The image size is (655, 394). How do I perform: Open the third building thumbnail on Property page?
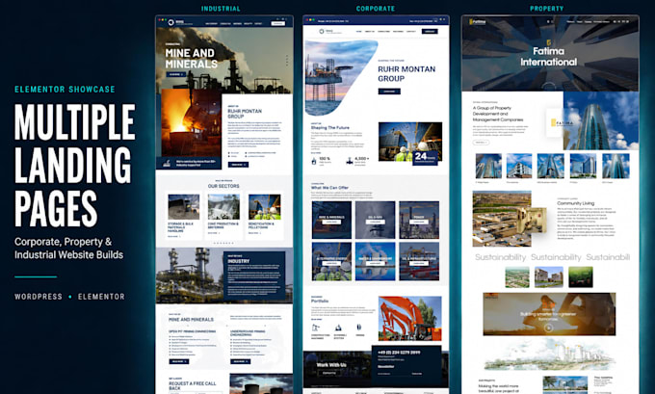click(550, 166)
